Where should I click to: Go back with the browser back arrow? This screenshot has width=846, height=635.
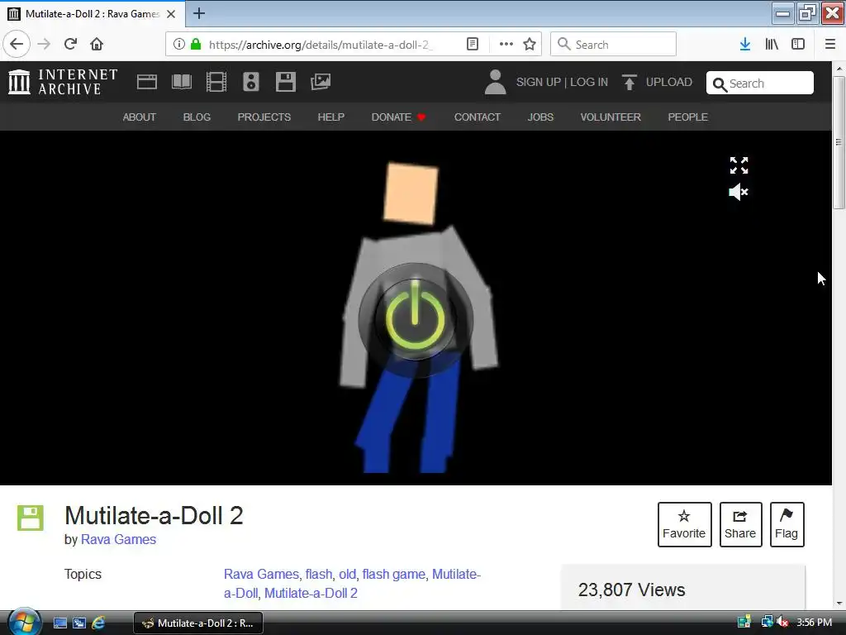[17, 45]
